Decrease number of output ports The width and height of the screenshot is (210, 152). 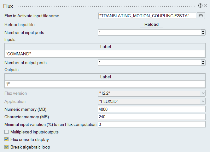203,64
